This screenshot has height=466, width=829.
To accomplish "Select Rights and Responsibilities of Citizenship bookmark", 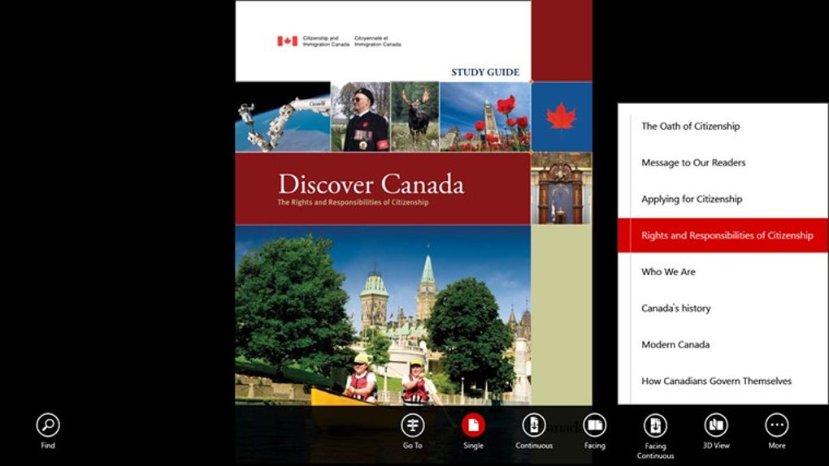I will [723, 235].
